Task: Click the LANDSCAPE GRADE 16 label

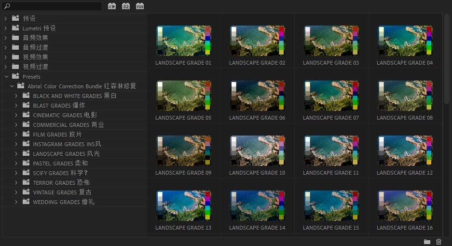Action: point(405,228)
